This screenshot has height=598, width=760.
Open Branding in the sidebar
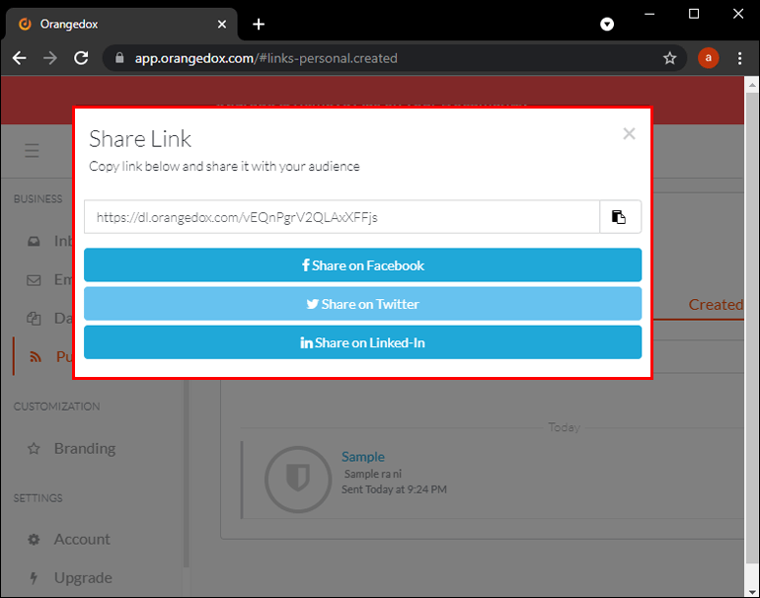pos(85,448)
